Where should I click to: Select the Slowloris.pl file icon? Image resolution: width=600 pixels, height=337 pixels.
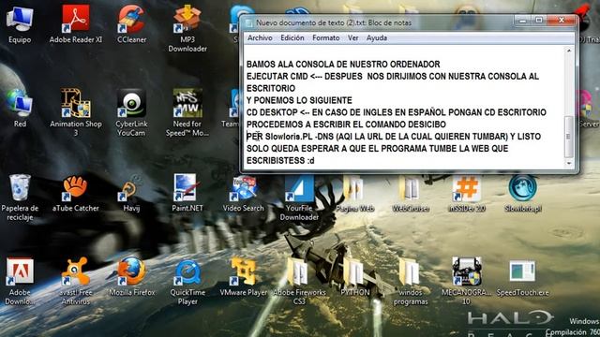click(x=523, y=194)
